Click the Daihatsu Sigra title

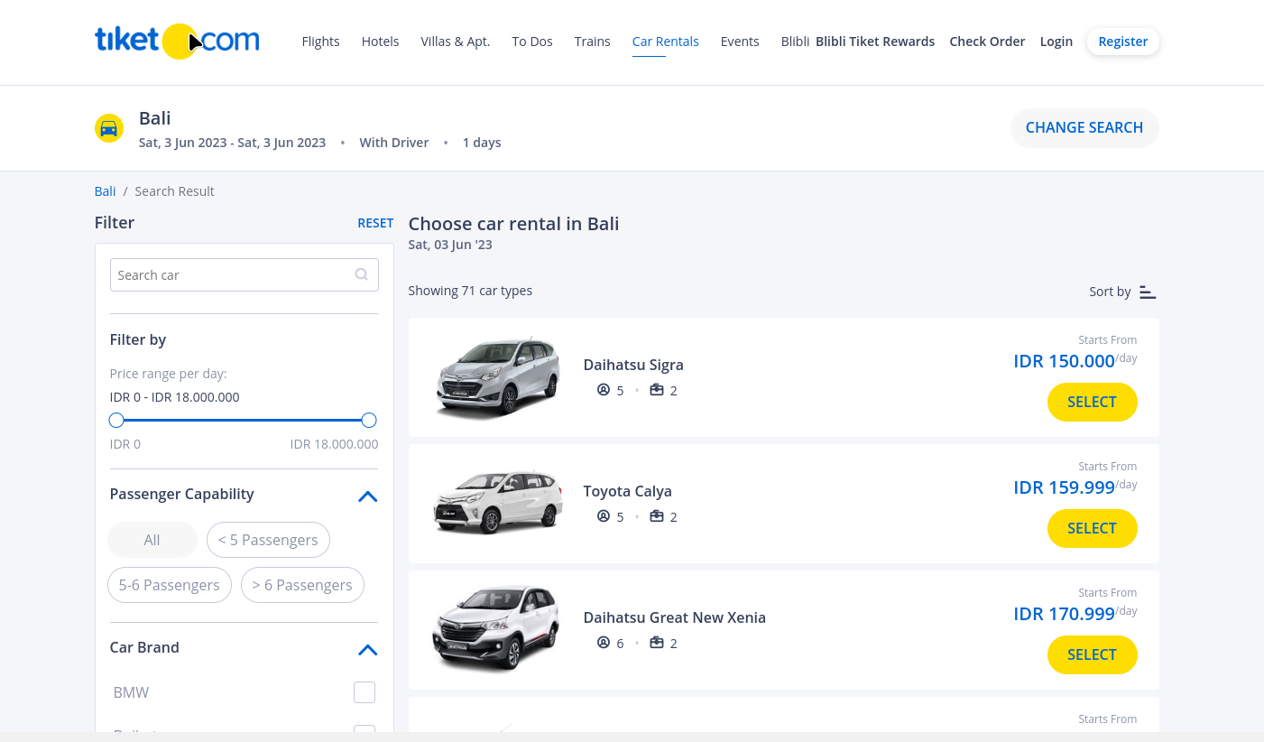coord(633,365)
